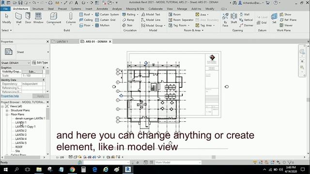Switch to the View ribbon tab

pos(170,9)
